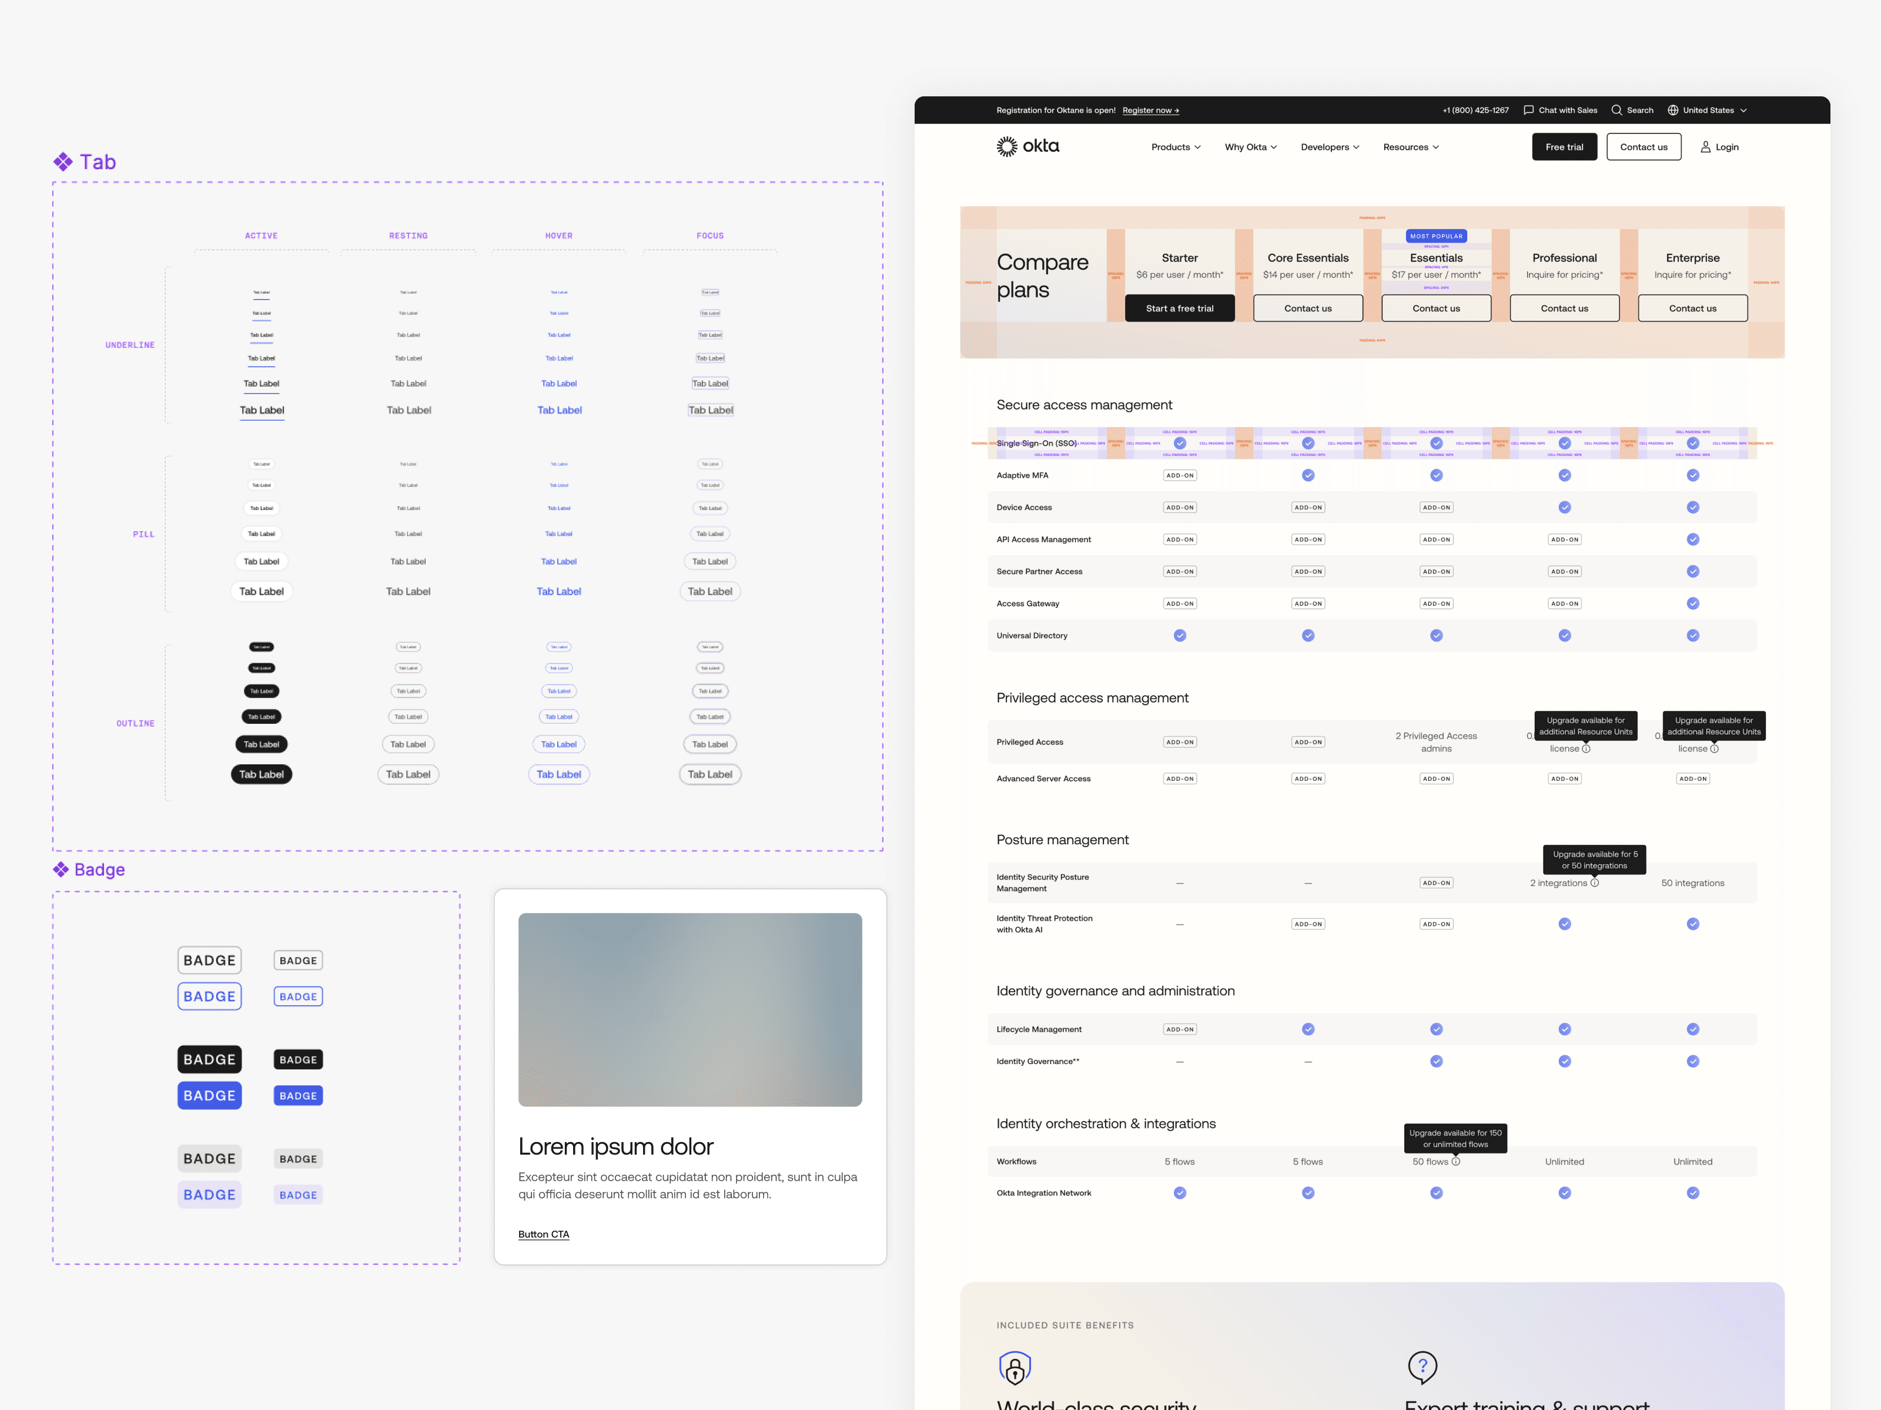
Task: Open the Developers navigation menu
Action: (x=1329, y=147)
